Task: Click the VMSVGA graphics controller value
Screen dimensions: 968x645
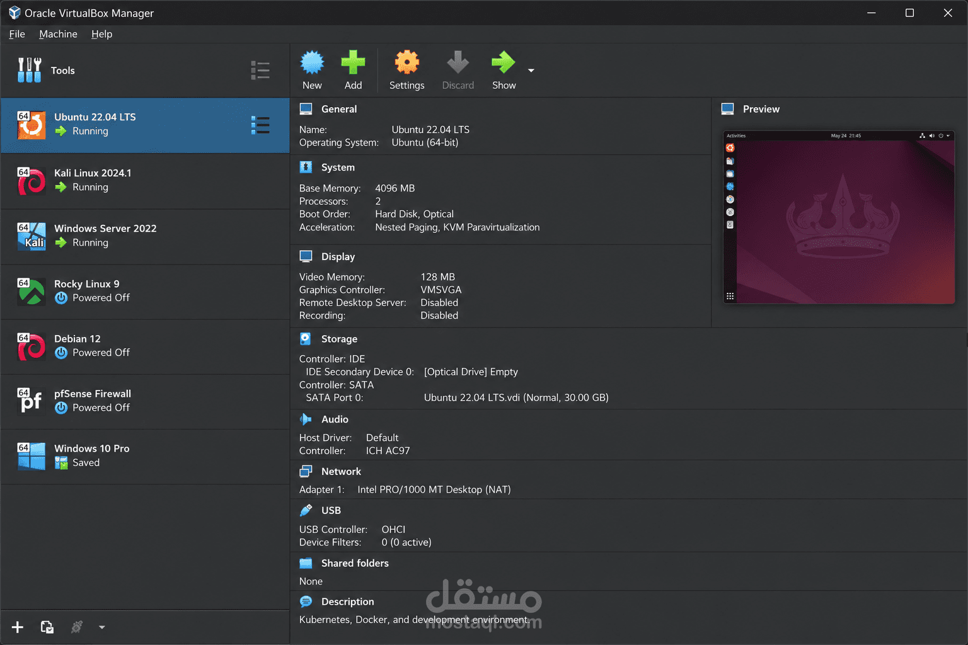Action: [441, 290]
